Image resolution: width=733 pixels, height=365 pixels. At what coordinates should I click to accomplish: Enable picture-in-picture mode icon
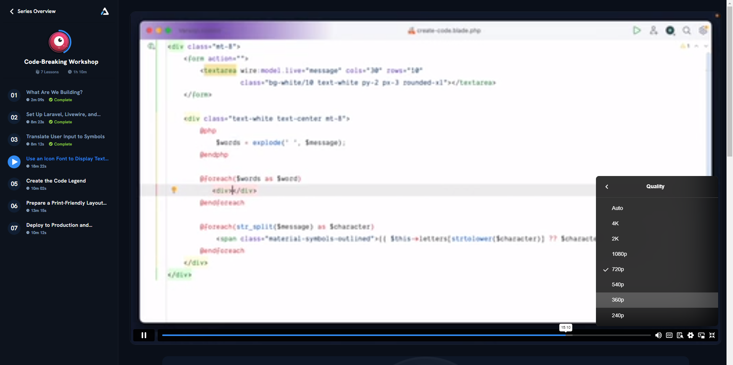(701, 335)
